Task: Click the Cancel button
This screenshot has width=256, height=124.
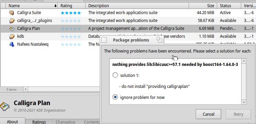Action: click(x=209, y=114)
